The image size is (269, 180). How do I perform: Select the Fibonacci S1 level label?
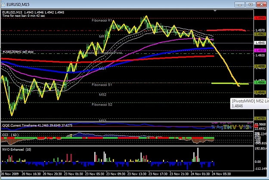coord(102,85)
